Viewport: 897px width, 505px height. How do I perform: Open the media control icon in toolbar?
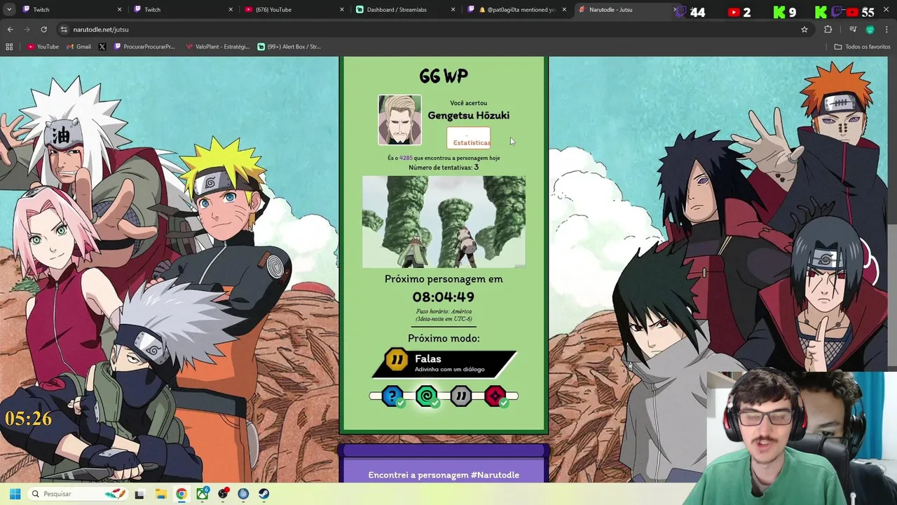[853, 29]
